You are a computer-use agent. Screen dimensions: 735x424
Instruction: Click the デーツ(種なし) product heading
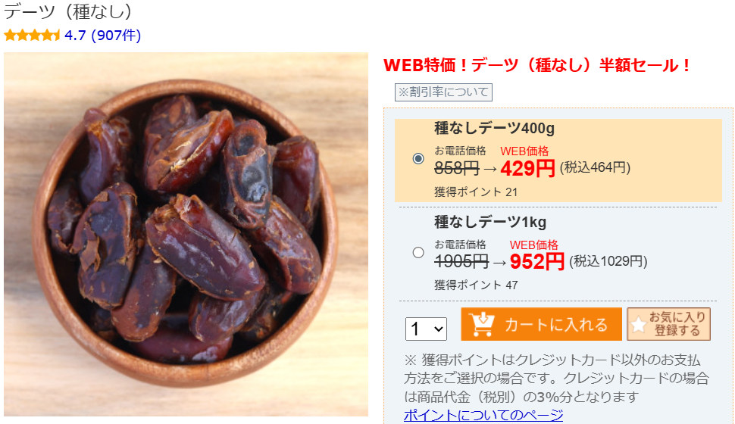68,11
